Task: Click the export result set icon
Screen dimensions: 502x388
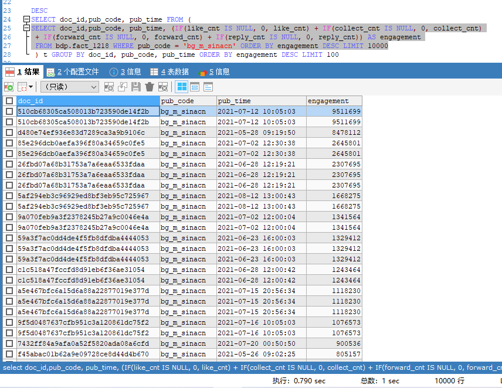Action: [x=9, y=87]
